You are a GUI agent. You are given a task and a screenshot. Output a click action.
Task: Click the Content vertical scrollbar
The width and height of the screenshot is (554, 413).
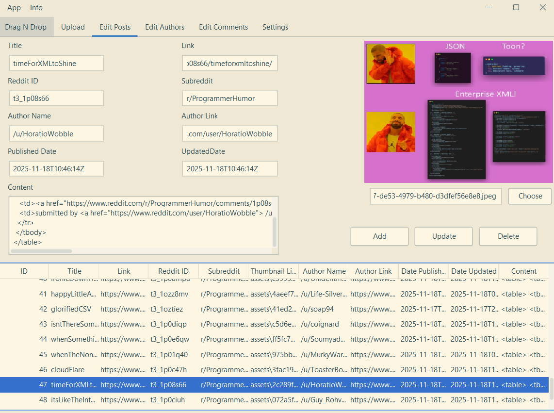point(275,232)
